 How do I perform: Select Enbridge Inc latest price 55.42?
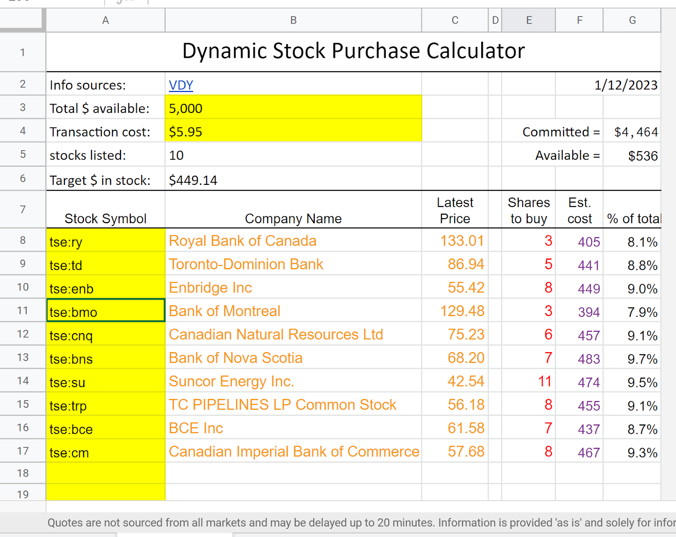tap(455, 287)
